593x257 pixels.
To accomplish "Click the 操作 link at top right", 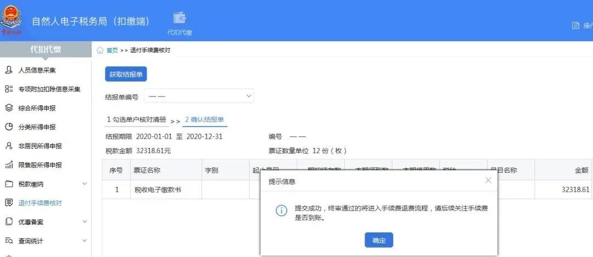I will [588, 26].
